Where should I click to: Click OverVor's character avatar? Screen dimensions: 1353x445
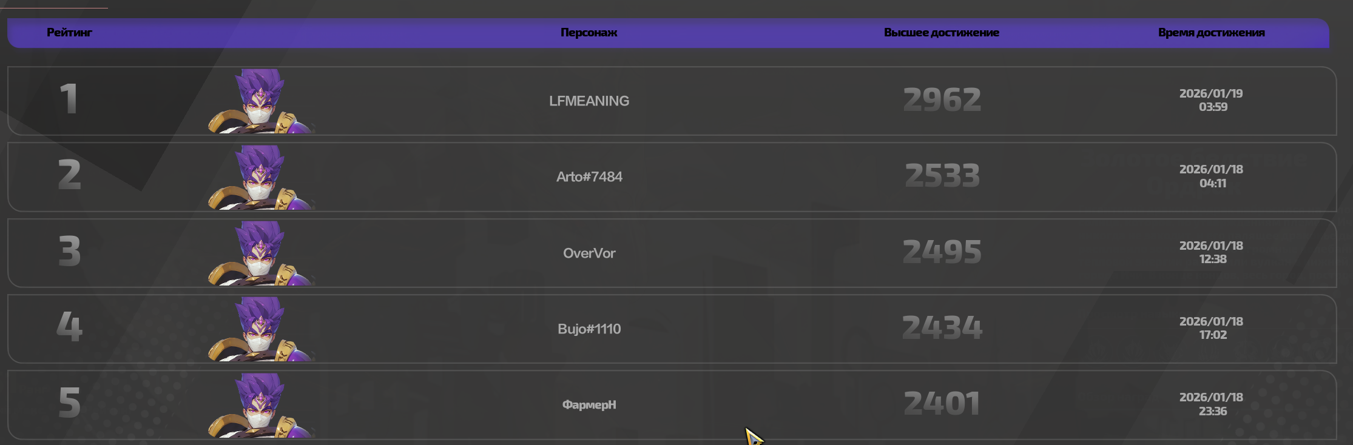tap(261, 253)
